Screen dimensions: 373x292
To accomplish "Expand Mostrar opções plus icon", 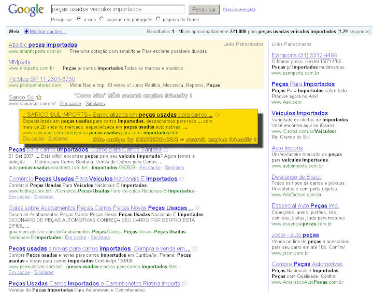I will click(26, 31).
